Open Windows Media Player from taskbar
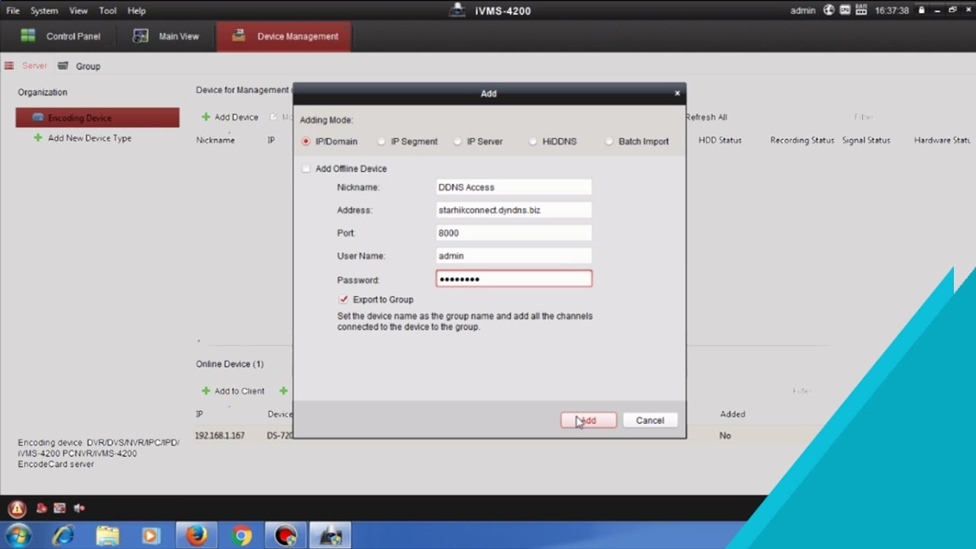This screenshot has width=976, height=549. tap(150, 535)
